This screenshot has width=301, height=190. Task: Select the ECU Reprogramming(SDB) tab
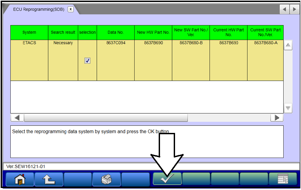[38, 9]
